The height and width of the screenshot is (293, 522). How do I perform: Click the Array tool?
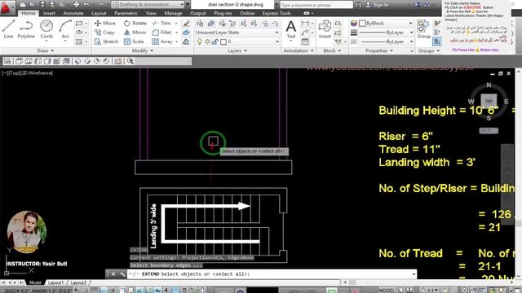click(162, 42)
